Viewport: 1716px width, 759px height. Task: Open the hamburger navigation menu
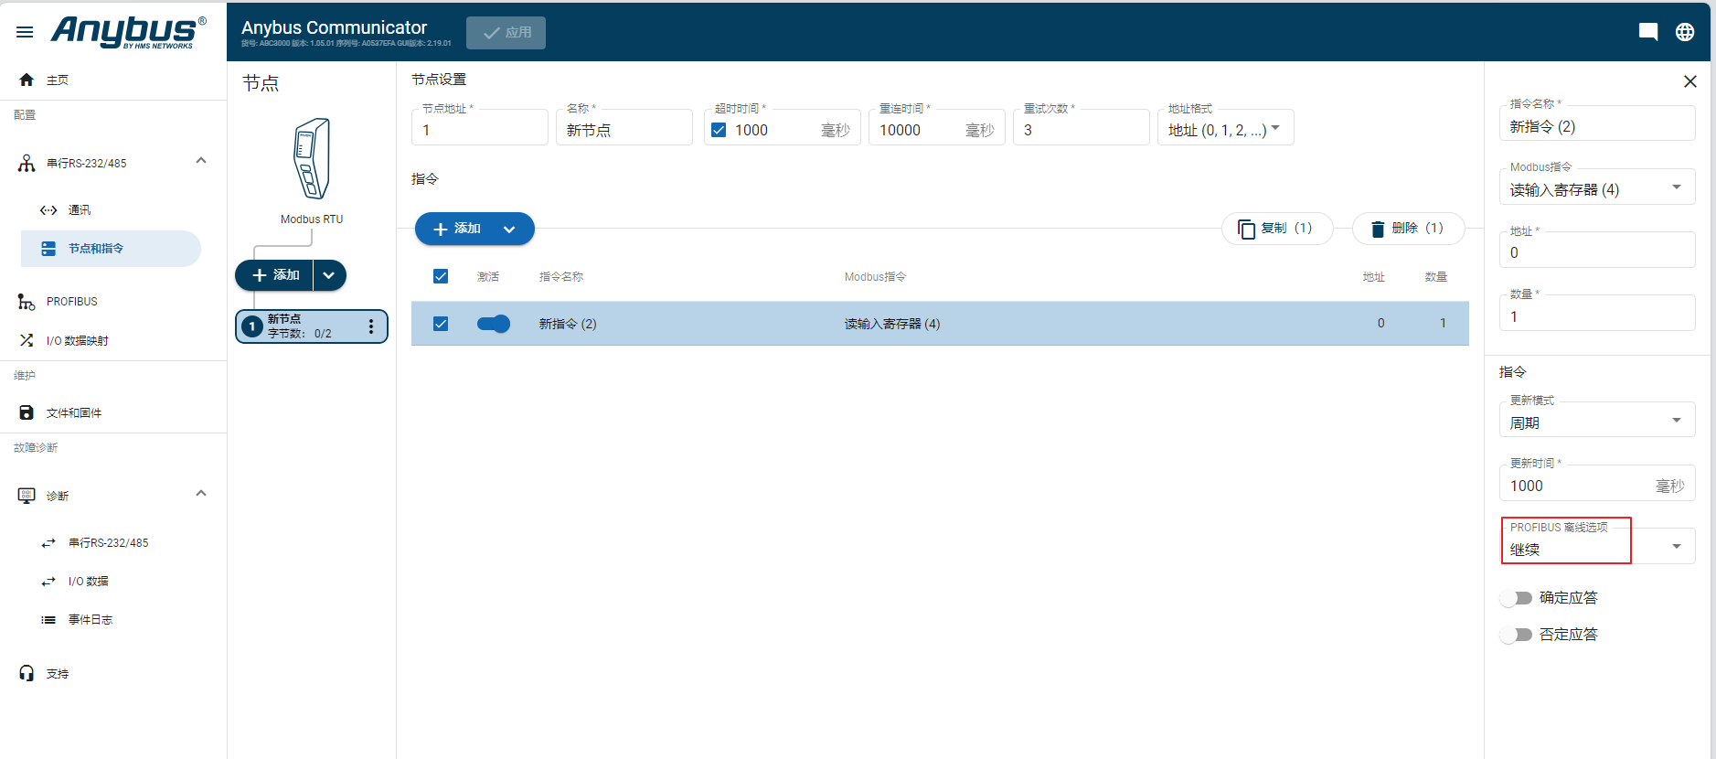pyautogui.click(x=25, y=32)
